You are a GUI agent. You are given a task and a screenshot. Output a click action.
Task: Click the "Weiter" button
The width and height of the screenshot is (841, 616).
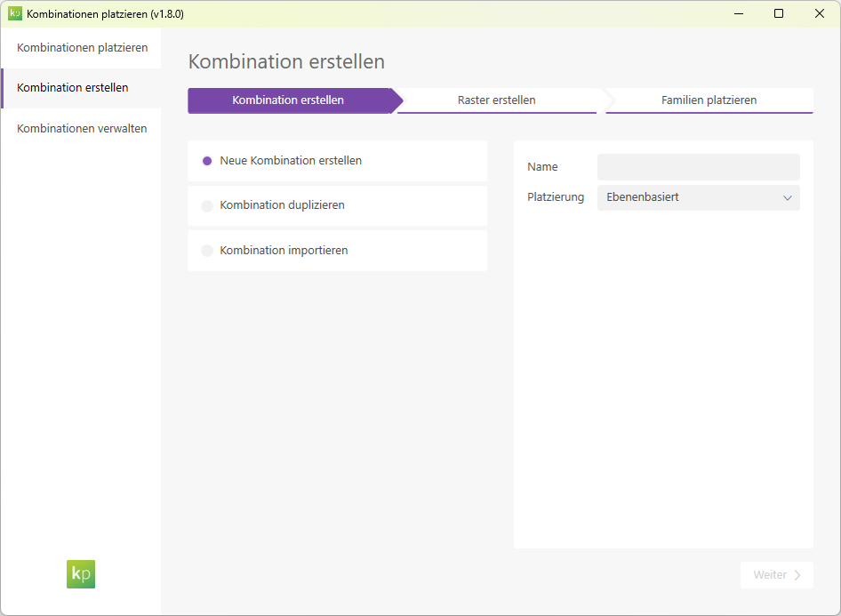776,574
